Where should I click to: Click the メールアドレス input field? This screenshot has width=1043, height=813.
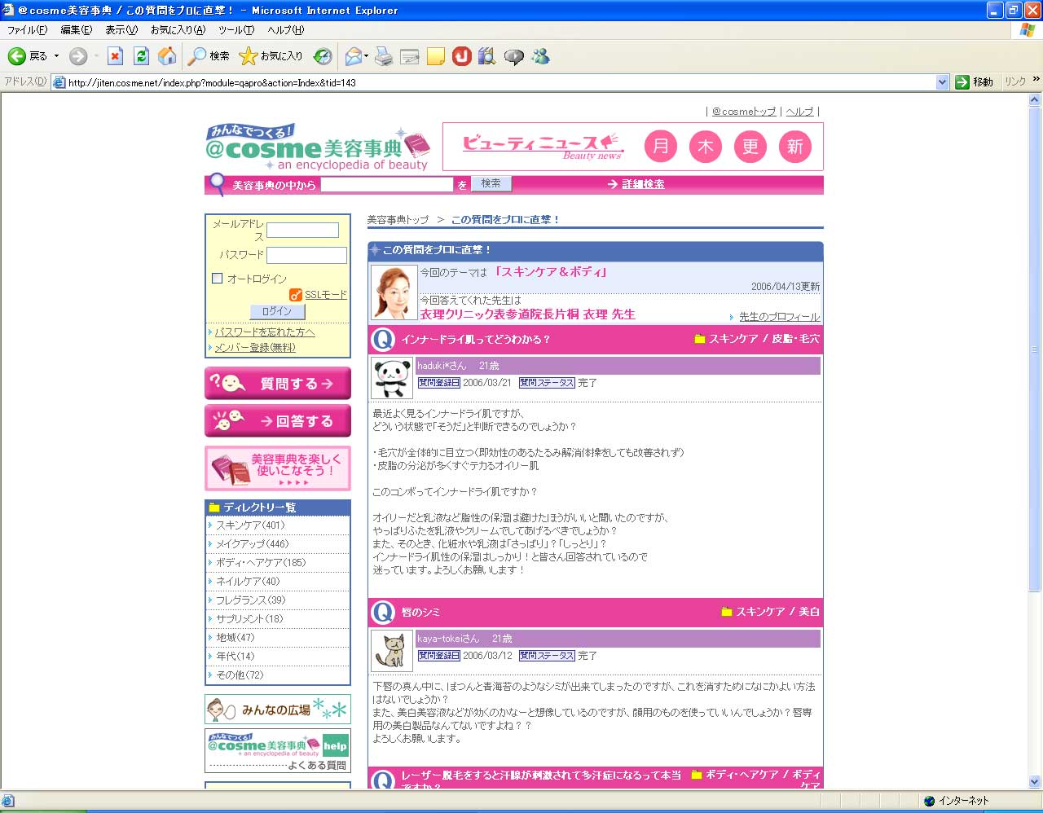click(302, 230)
